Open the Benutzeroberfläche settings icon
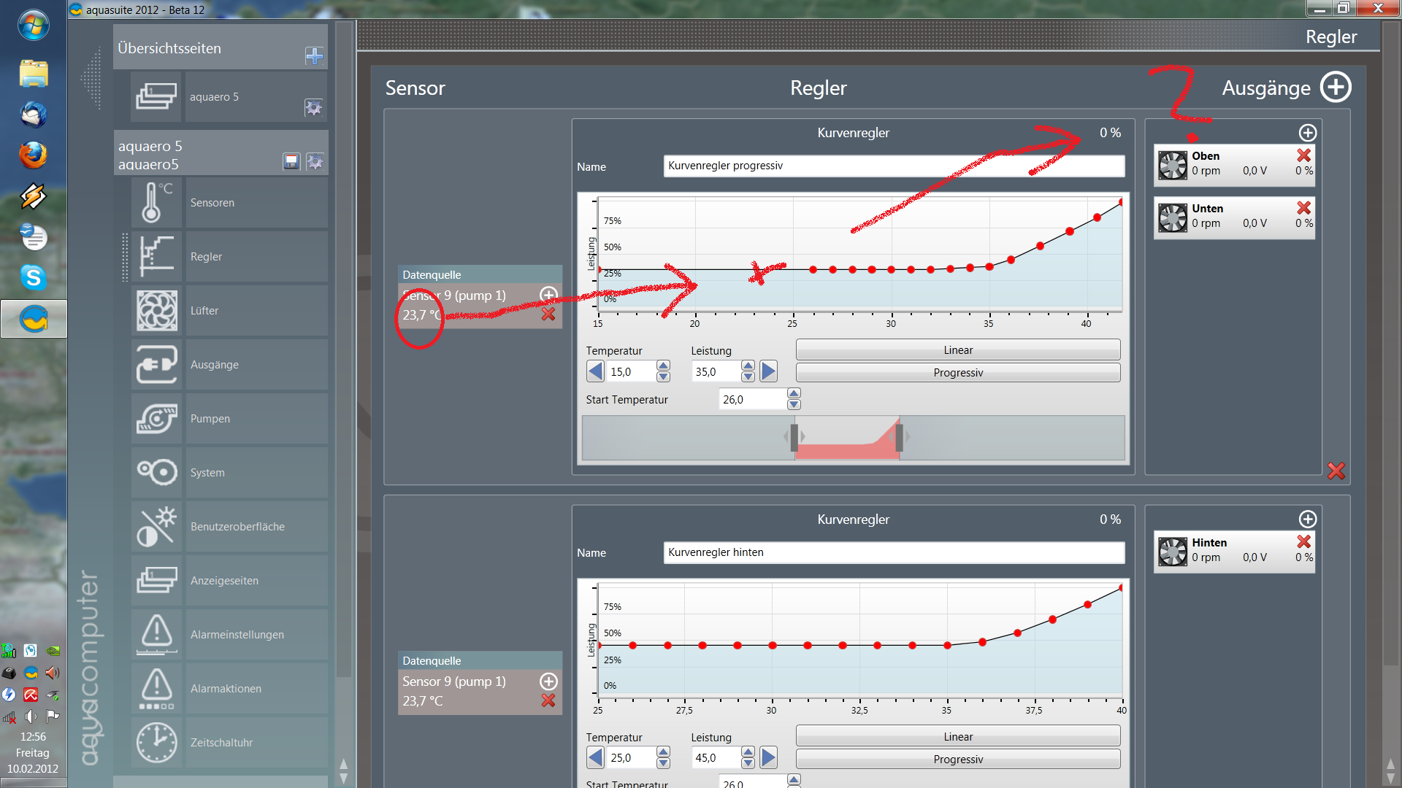Image resolution: width=1402 pixels, height=788 pixels. [x=156, y=527]
